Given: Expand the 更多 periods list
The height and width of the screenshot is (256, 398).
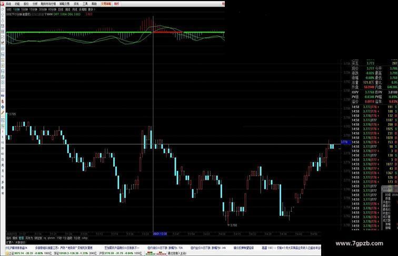Looking at the screenshot, I should 92,9.
